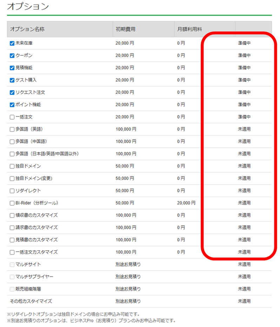
Task: Enable BI-Rider（分析ツール） checkbox
Action: 12,203
